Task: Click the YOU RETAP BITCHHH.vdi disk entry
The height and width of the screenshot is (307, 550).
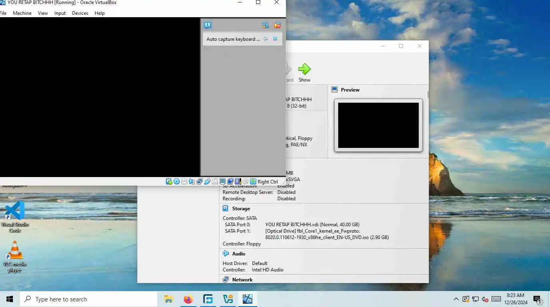Action: pos(312,225)
